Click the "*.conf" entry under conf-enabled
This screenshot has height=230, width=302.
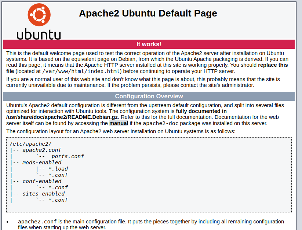click(58, 187)
